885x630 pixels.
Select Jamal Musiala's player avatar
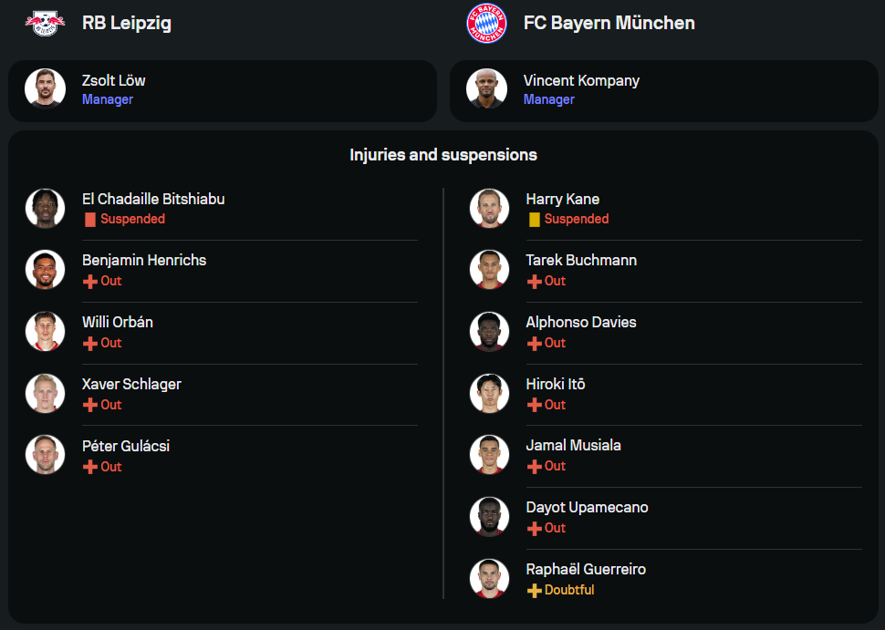click(489, 455)
